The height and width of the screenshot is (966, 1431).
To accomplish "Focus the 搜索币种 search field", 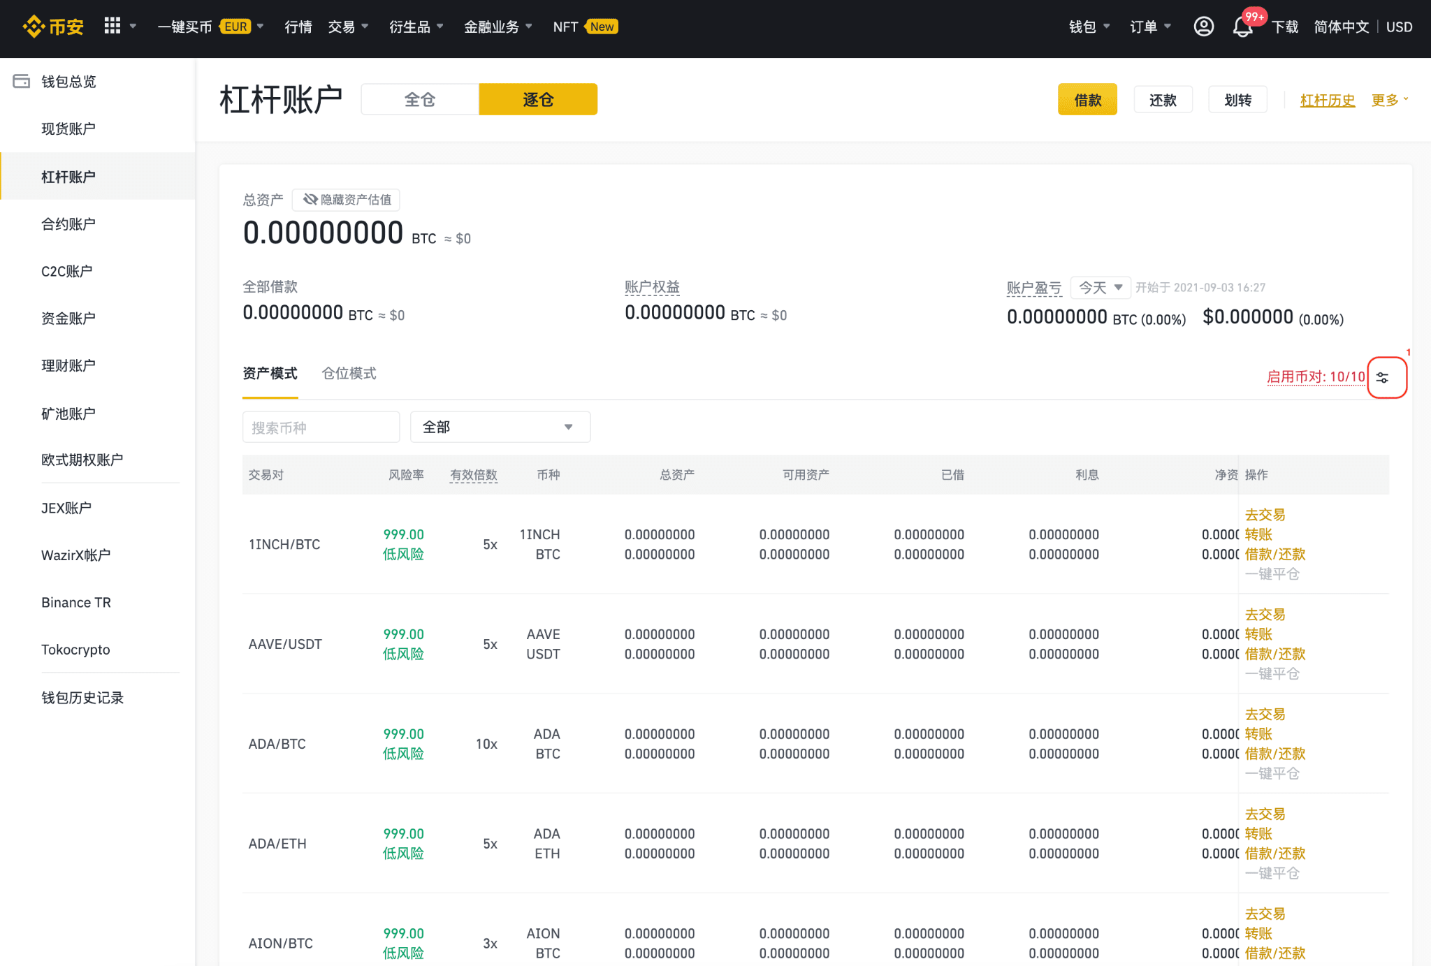I will click(x=321, y=427).
